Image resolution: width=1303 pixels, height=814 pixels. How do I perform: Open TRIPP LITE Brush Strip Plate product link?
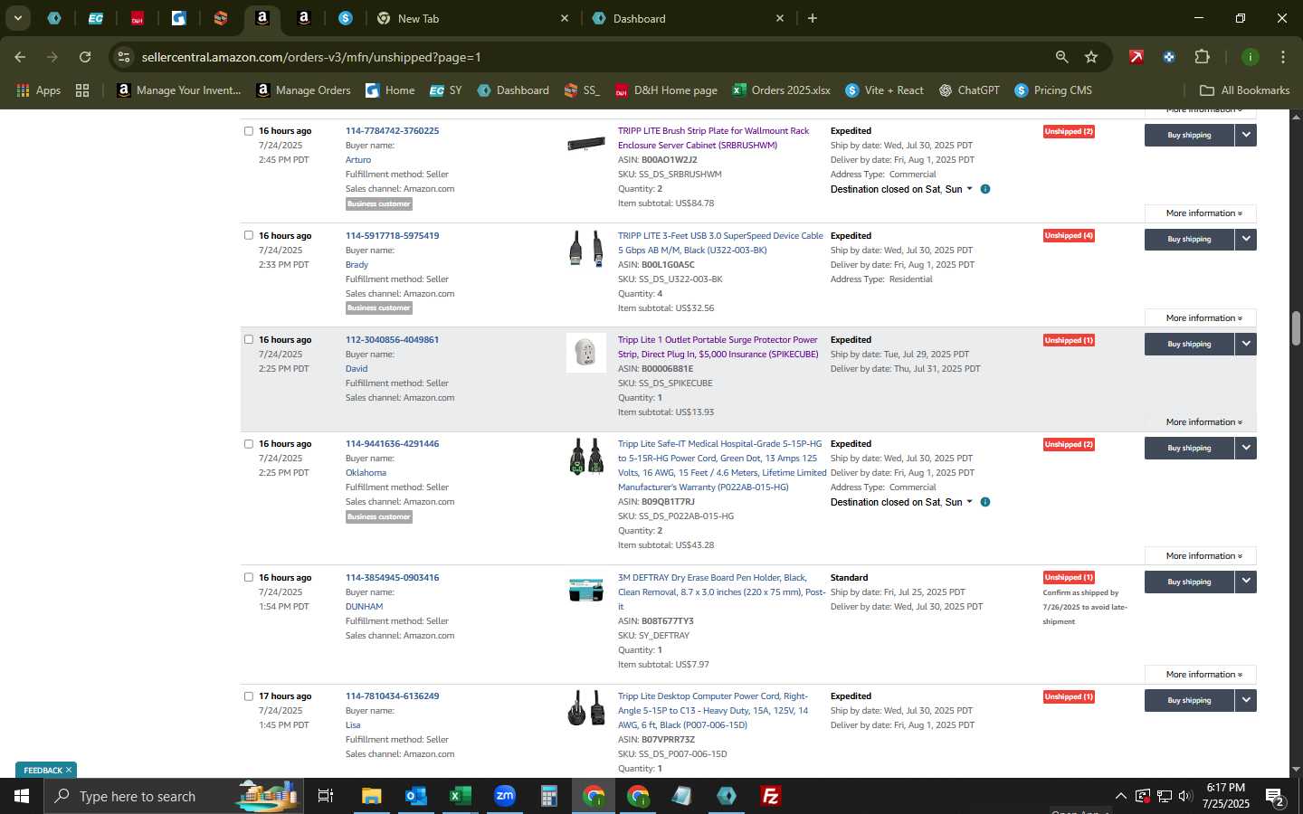713,138
